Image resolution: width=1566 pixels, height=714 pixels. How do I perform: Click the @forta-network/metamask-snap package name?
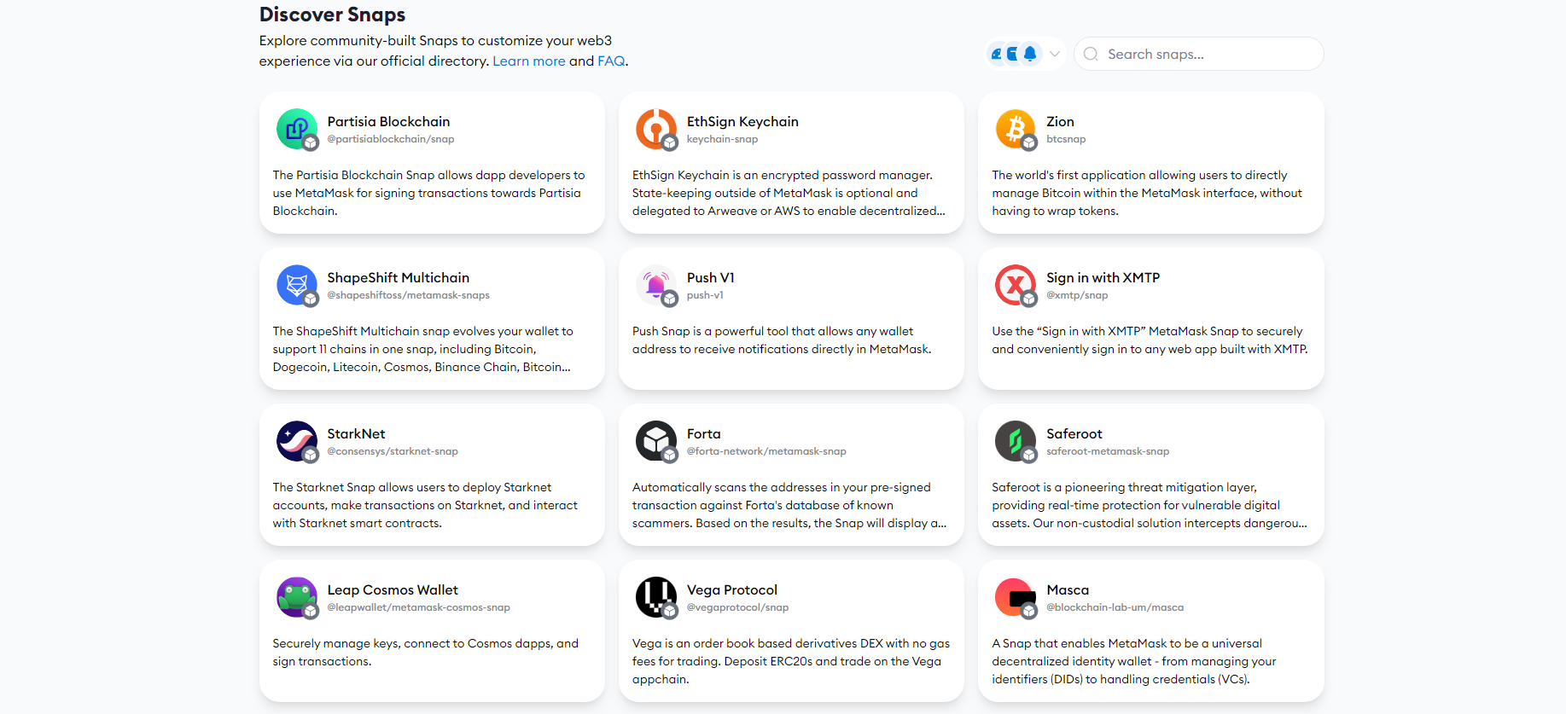[766, 451]
